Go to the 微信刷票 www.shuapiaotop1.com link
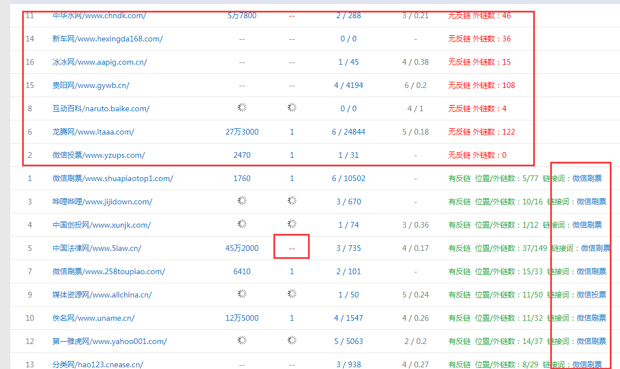The height and width of the screenshot is (369, 620). [112, 178]
